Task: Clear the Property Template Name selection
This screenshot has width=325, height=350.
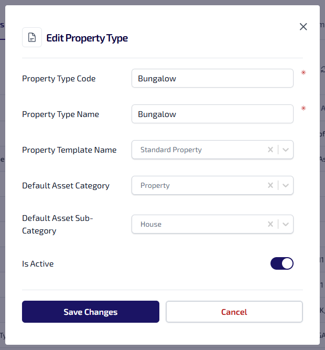Action: (x=270, y=150)
